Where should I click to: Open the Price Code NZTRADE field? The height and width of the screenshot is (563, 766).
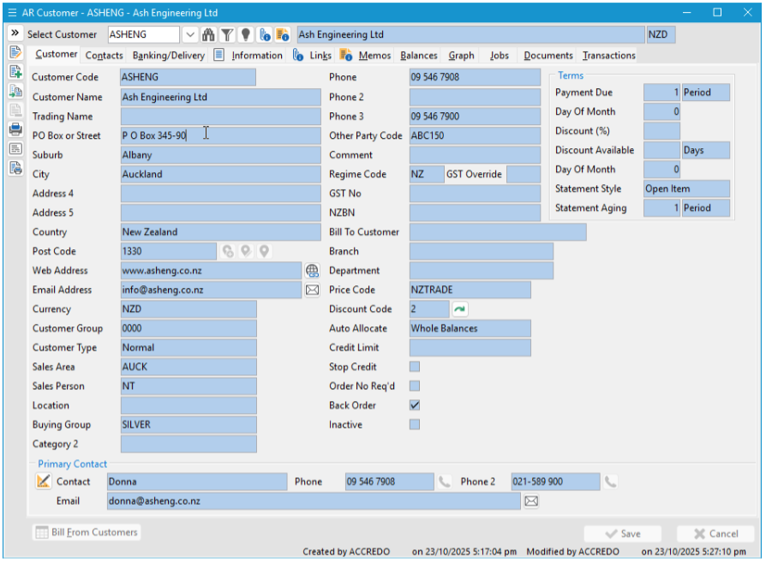tap(470, 290)
